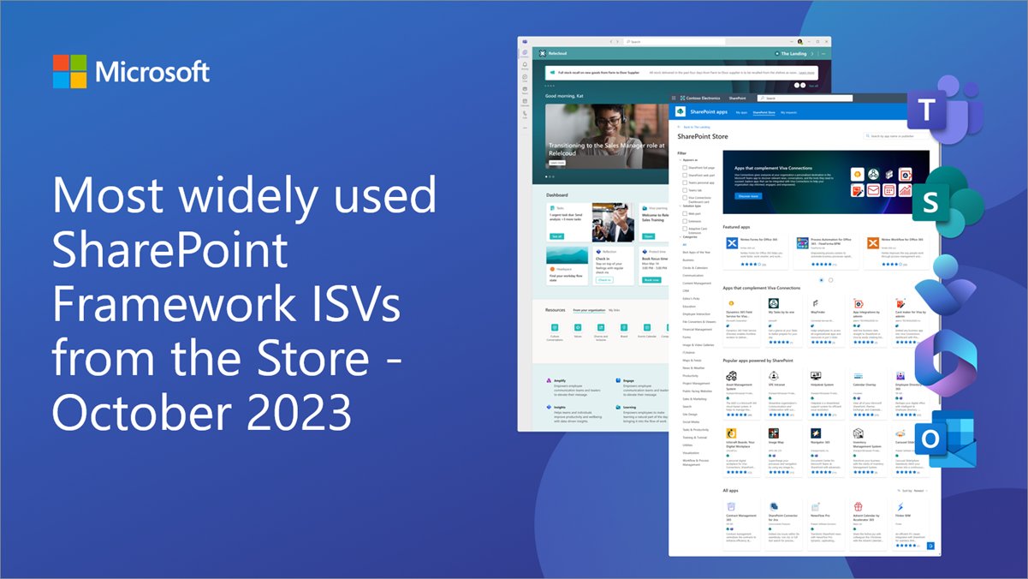Viewport: 1028px width, 579px height.
Task: Click the Search by app name field
Action: click(896, 135)
